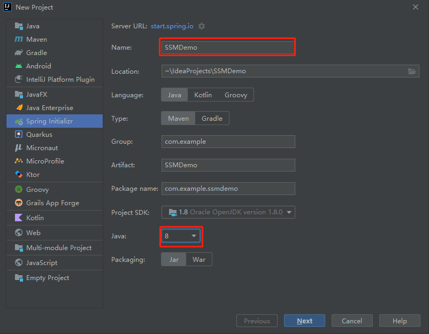Pick the MicroProfile icon

[19, 161]
